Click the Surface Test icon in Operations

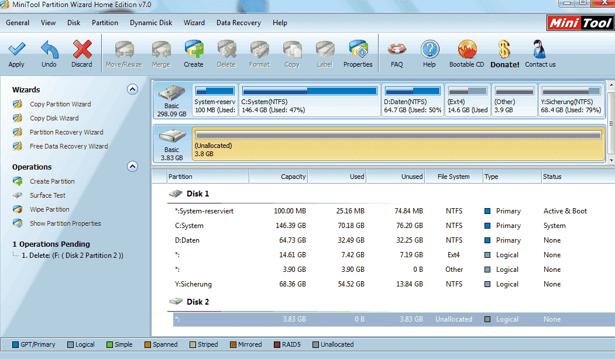click(18, 195)
